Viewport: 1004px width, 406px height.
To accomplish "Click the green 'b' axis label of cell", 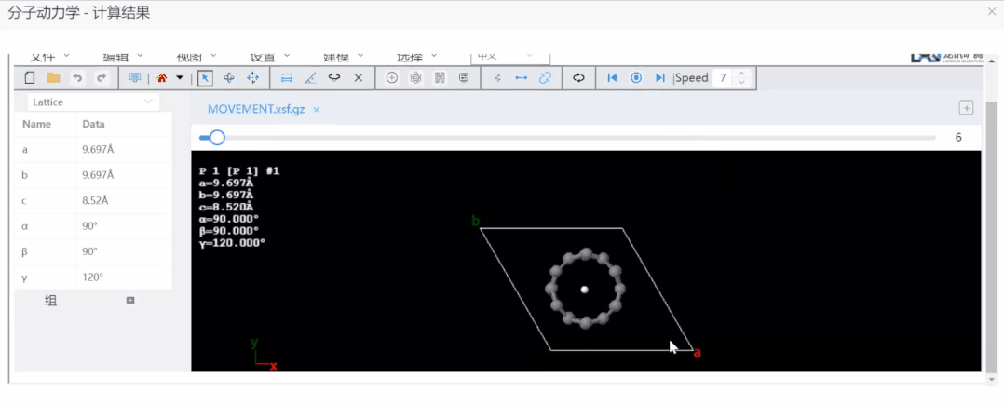I will [476, 222].
